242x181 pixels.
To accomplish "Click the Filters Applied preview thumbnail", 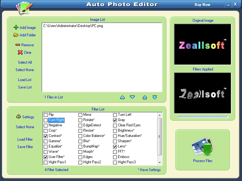I will click(202, 93).
